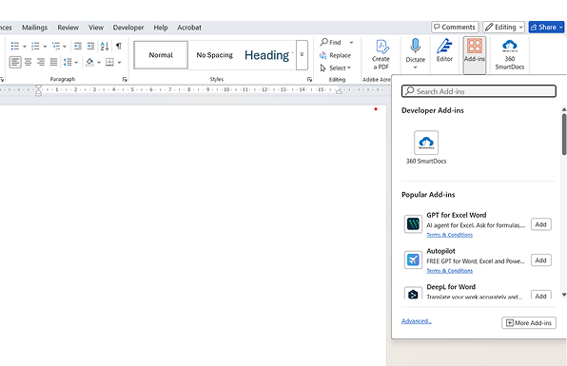The width and height of the screenshot is (567, 366).
Task: Click the Share button
Action: (546, 28)
